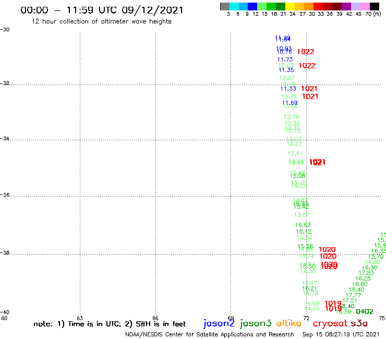Viewport: 386px width, 339px height.
Task: Click the diagonal track value 16.25
Action: point(363,279)
